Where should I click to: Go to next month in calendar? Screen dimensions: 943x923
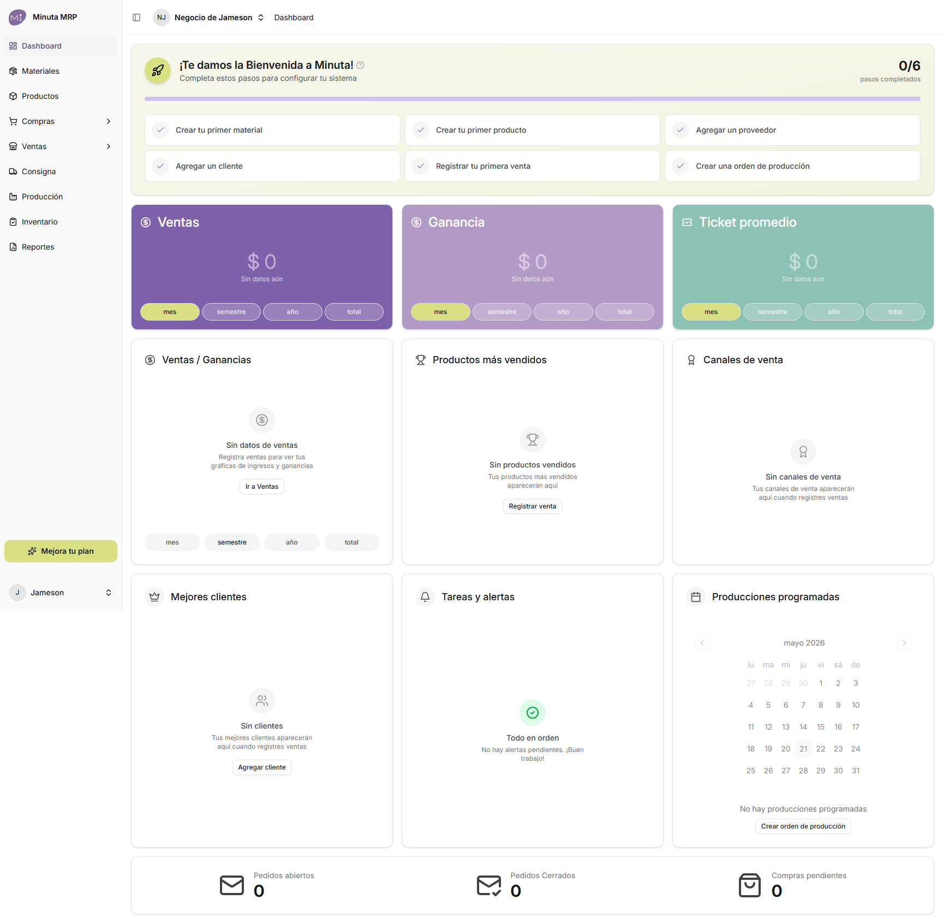[904, 643]
